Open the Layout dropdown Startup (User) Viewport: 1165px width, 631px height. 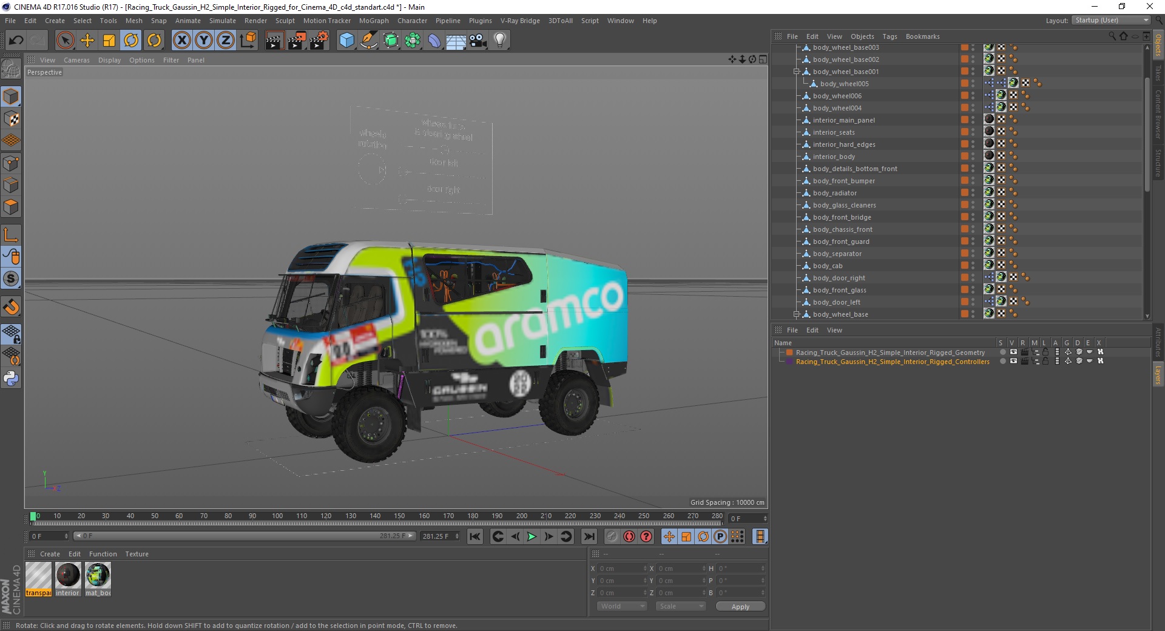1111,20
